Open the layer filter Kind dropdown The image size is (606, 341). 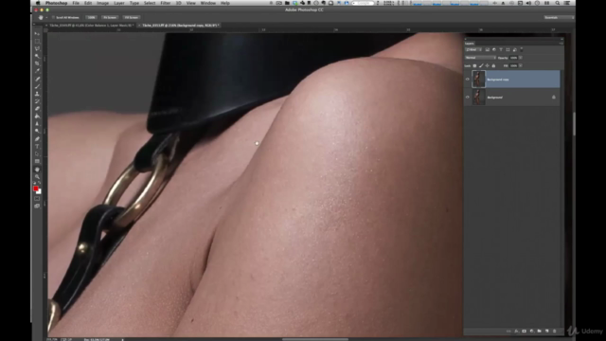tap(473, 50)
